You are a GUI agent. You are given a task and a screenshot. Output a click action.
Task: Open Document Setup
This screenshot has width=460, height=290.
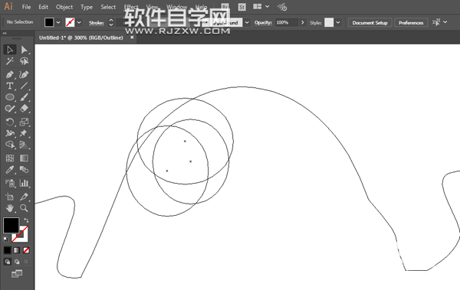tap(370, 22)
